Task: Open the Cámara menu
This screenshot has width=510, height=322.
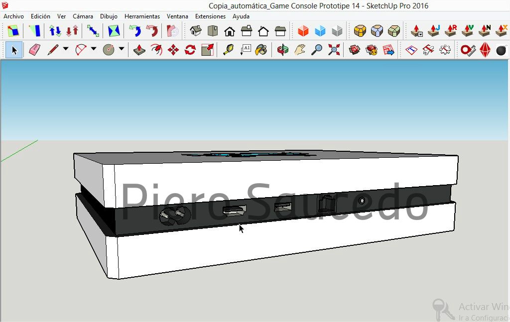Action: [83, 16]
